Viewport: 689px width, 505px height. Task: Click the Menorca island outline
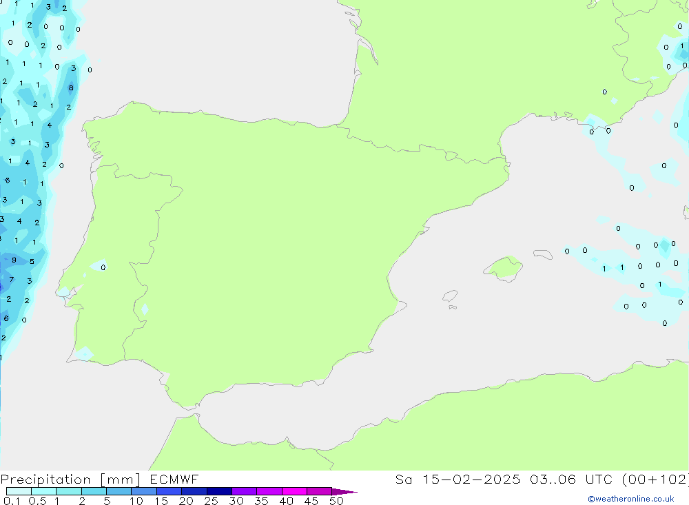543,254
